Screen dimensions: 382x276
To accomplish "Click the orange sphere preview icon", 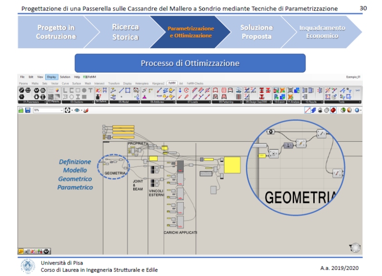I will 350,110.
